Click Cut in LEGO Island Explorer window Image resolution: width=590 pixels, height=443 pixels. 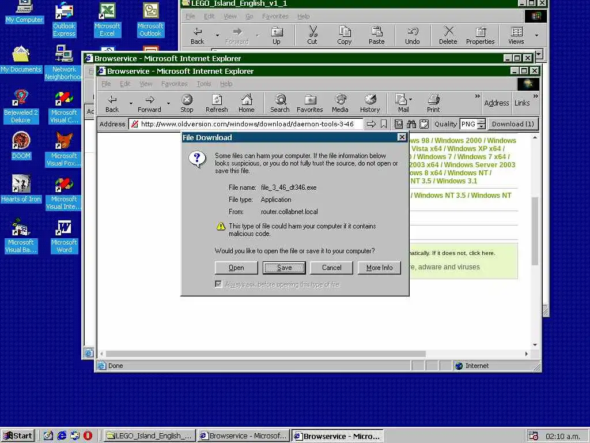tap(312, 35)
